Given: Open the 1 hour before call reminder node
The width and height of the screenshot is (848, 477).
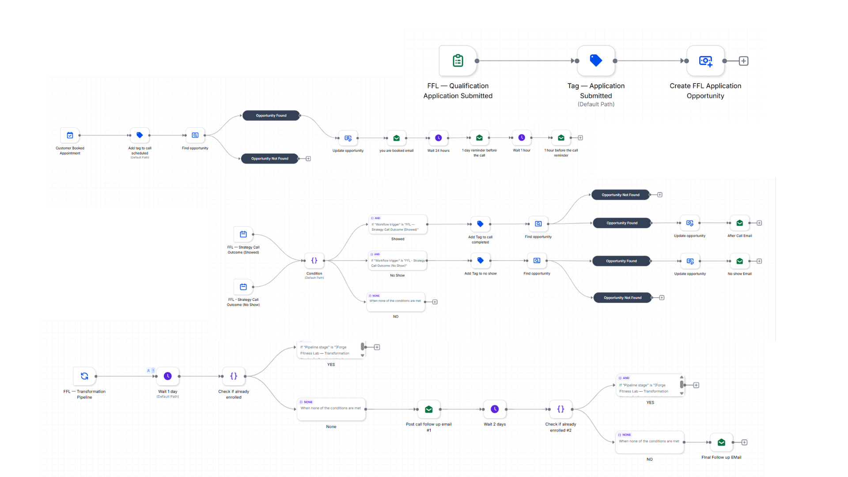Looking at the screenshot, I should [x=561, y=138].
